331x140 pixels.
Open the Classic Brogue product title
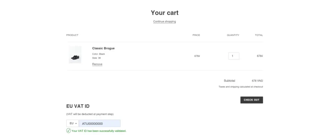pyautogui.click(x=103, y=48)
